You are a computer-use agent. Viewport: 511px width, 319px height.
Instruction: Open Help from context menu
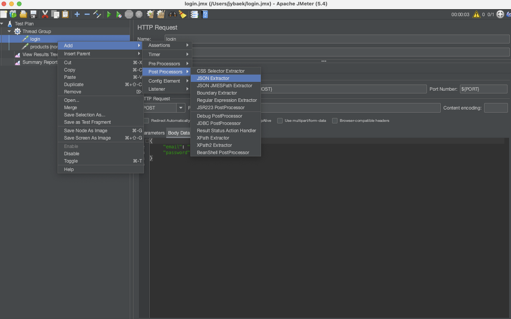(101, 169)
